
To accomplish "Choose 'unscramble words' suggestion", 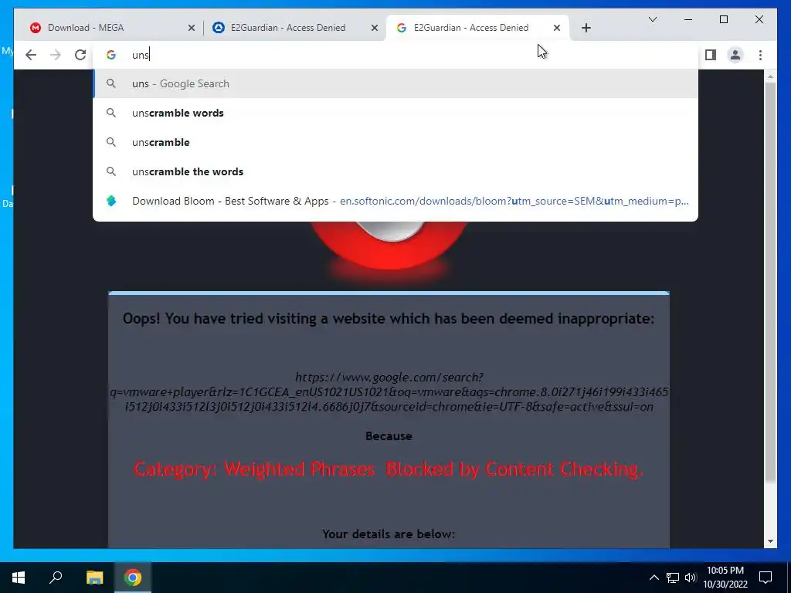I will click(395, 113).
